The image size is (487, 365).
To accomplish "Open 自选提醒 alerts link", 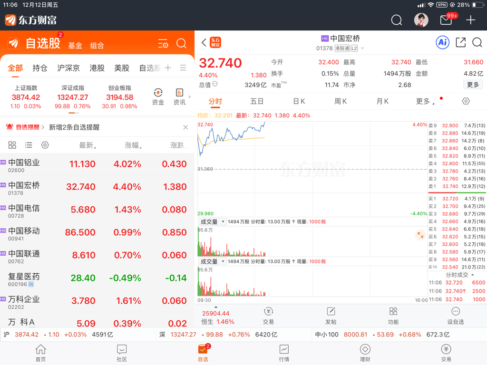I will coord(25,127).
